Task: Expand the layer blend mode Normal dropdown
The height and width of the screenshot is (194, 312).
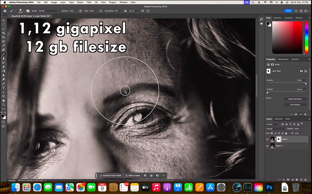Action: [x=276, y=129]
